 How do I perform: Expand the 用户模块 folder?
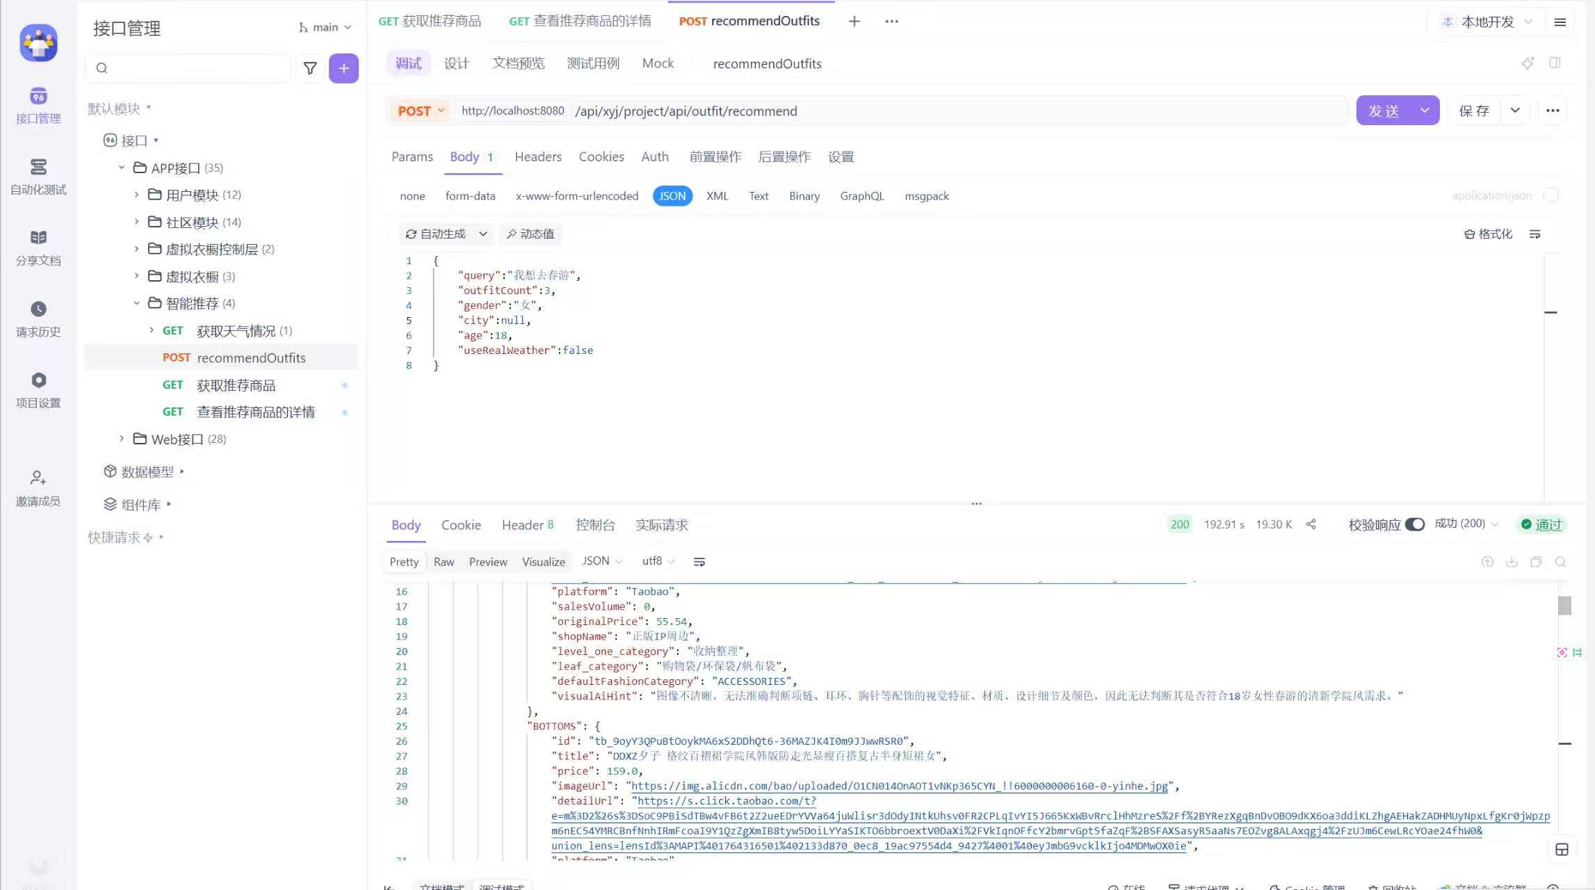point(137,195)
